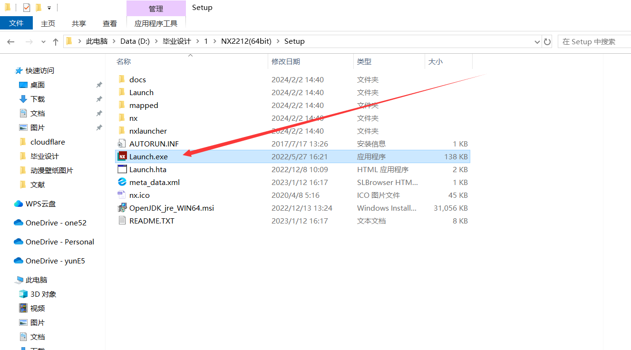The height and width of the screenshot is (350, 631).
Task: Navigate back with the back arrow
Action: [10, 41]
